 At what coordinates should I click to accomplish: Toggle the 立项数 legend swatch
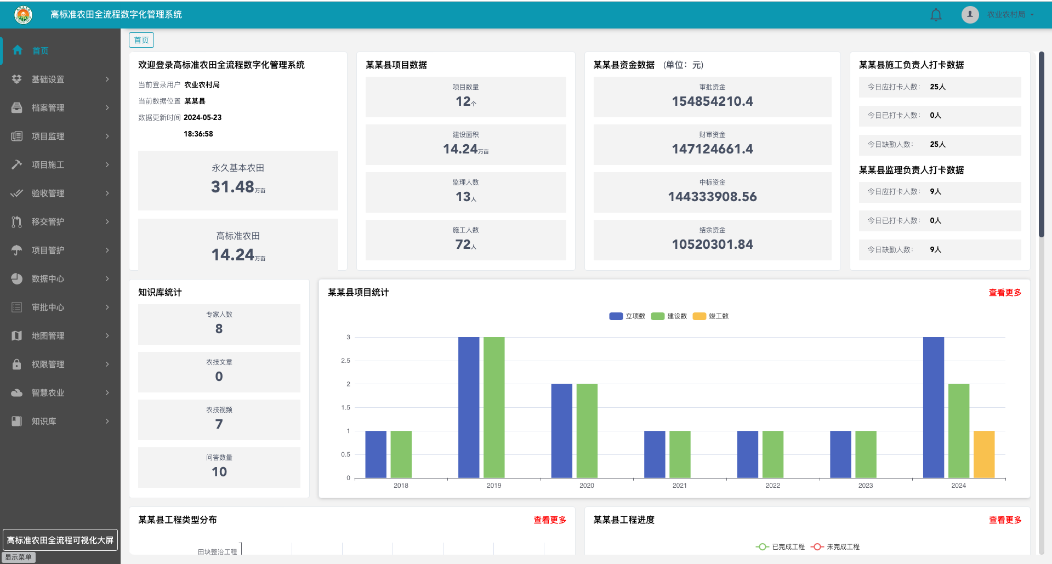coord(616,316)
